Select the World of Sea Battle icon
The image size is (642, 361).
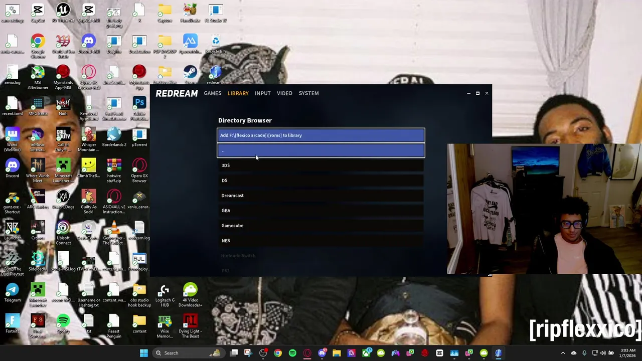[x=63, y=46]
